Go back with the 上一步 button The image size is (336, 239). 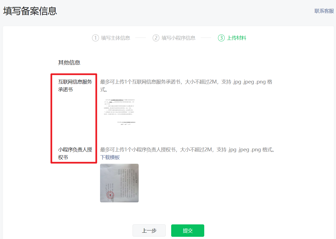tap(149, 230)
